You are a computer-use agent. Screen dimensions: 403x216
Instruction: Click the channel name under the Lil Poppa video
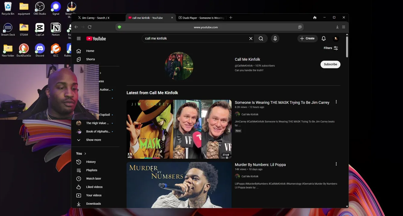250,176
